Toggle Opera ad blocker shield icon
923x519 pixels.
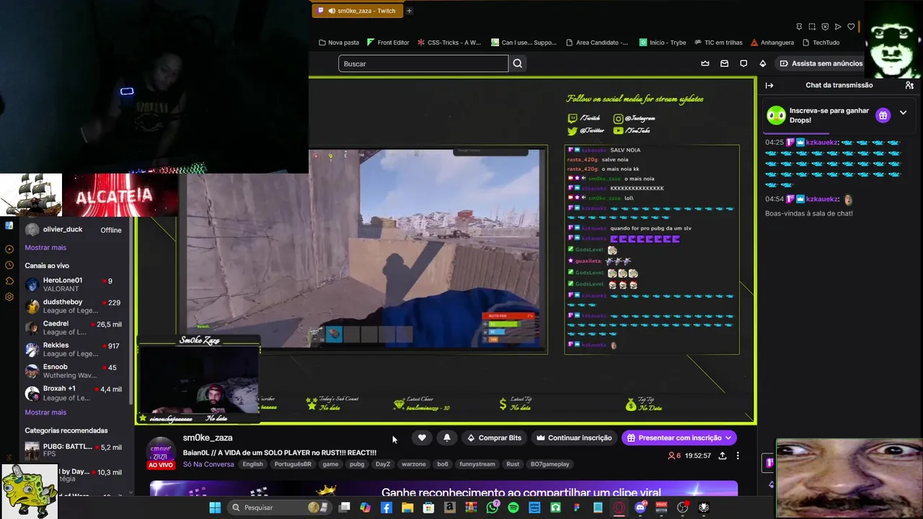tap(825, 27)
